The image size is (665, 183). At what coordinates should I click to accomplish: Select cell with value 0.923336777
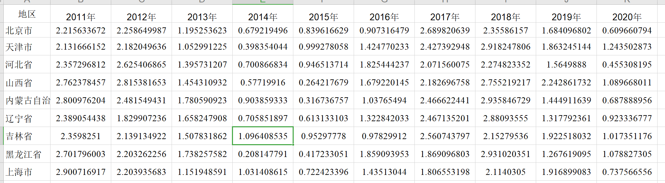tap(627, 118)
